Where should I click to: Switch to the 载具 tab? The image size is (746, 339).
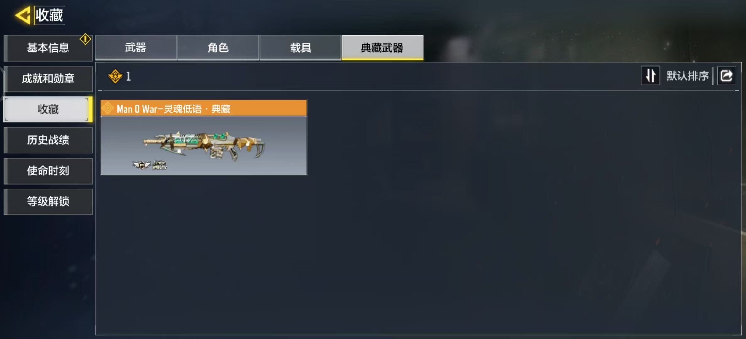click(x=300, y=47)
